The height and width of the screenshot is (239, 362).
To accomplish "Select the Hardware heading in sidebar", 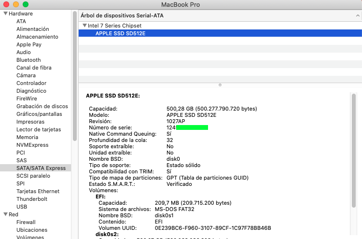I will click(x=21, y=14).
